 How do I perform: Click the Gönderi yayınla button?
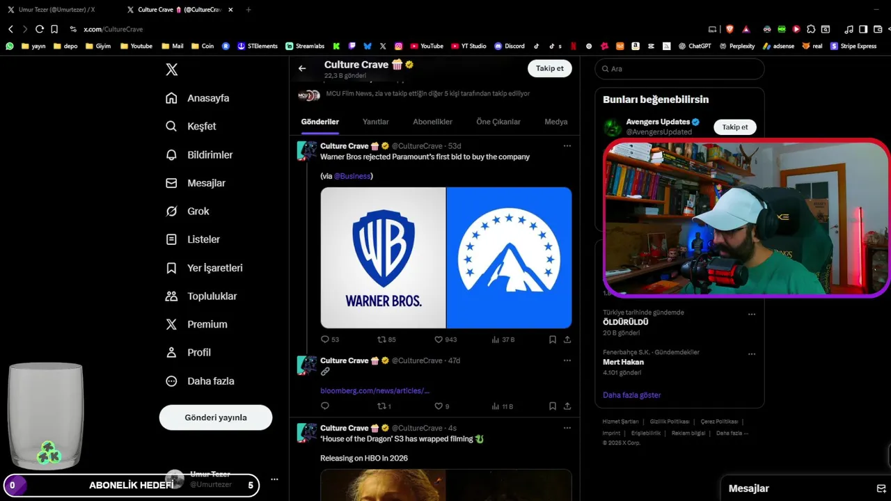[x=216, y=417]
